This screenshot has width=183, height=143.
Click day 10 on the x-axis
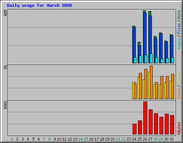coord(59,139)
